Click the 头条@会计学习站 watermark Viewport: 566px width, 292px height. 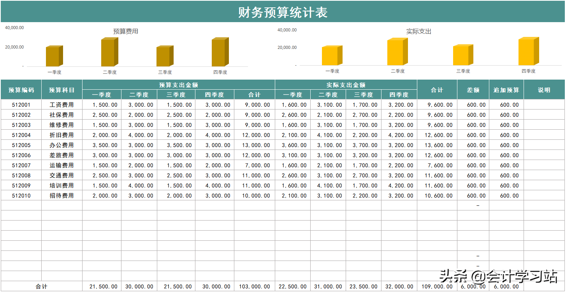pos(497,275)
